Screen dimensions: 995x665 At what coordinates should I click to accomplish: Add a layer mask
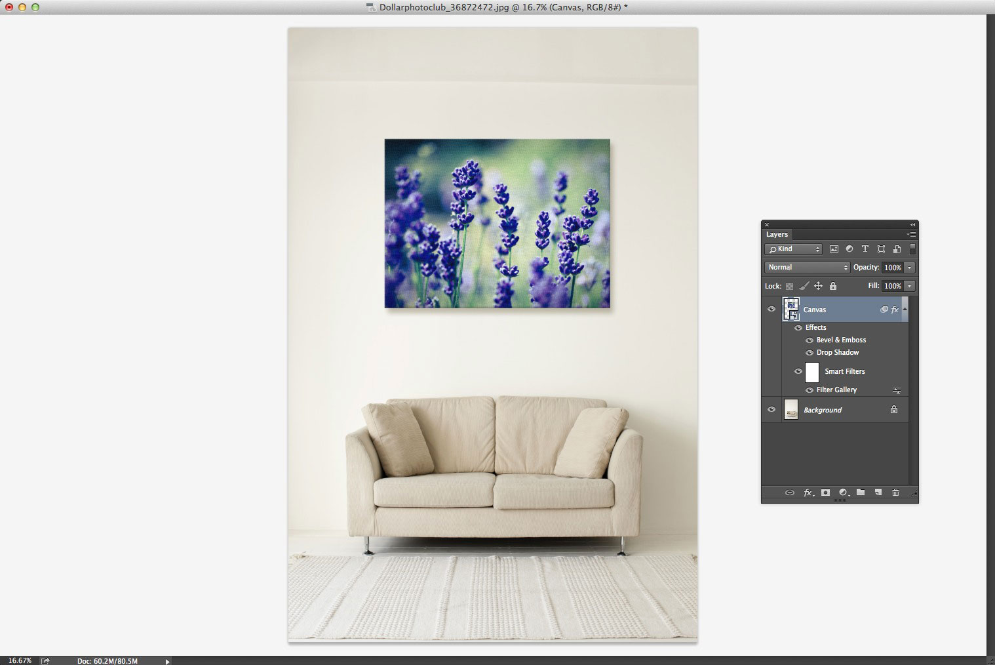point(826,493)
